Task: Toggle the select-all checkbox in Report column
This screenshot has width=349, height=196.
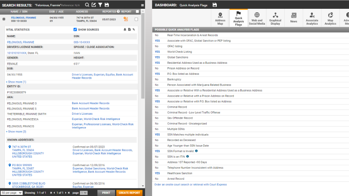Action: (137, 11)
